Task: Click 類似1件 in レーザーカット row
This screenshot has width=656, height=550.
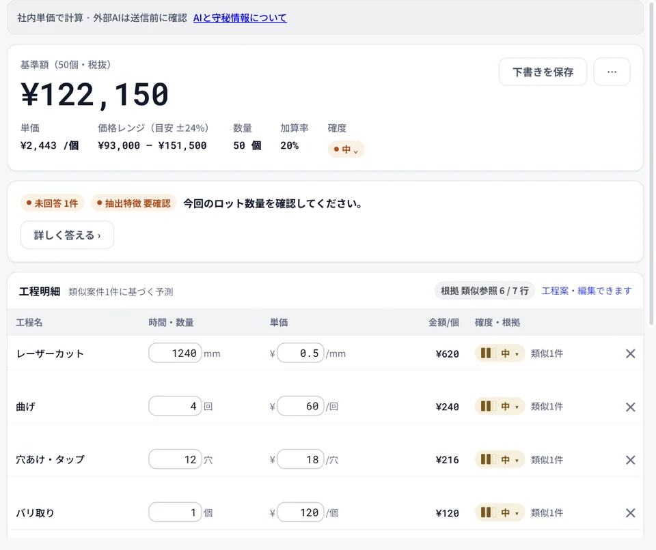Action: click(x=547, y=353)
